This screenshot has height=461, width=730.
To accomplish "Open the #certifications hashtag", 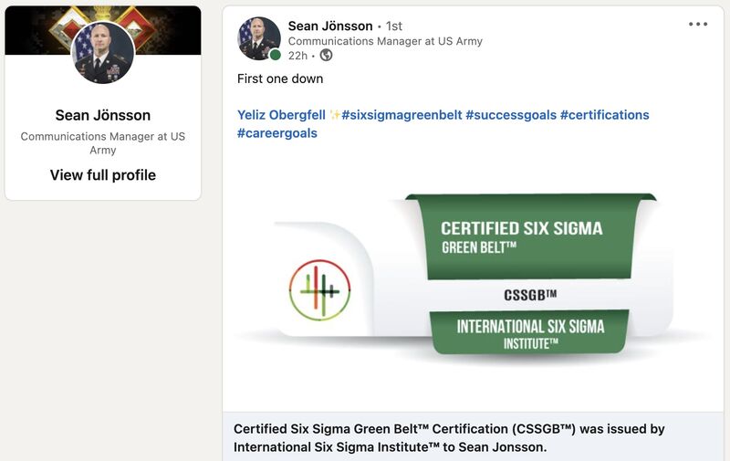I will [x=604, y=115].
